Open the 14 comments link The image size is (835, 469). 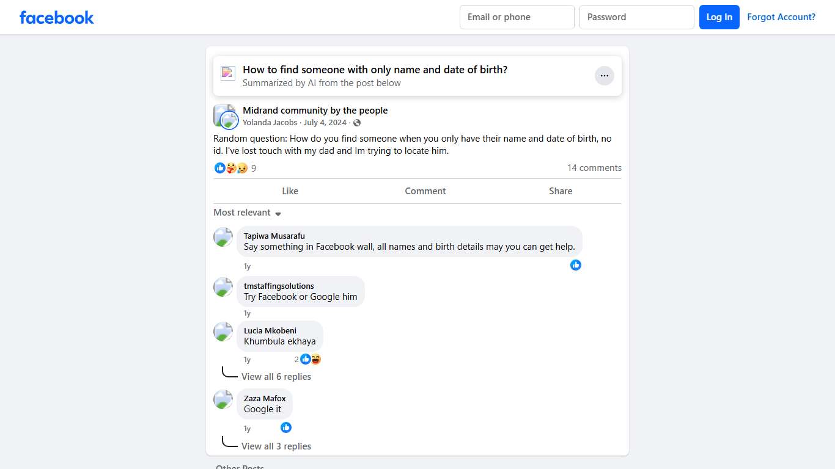(x=594, y=168)
